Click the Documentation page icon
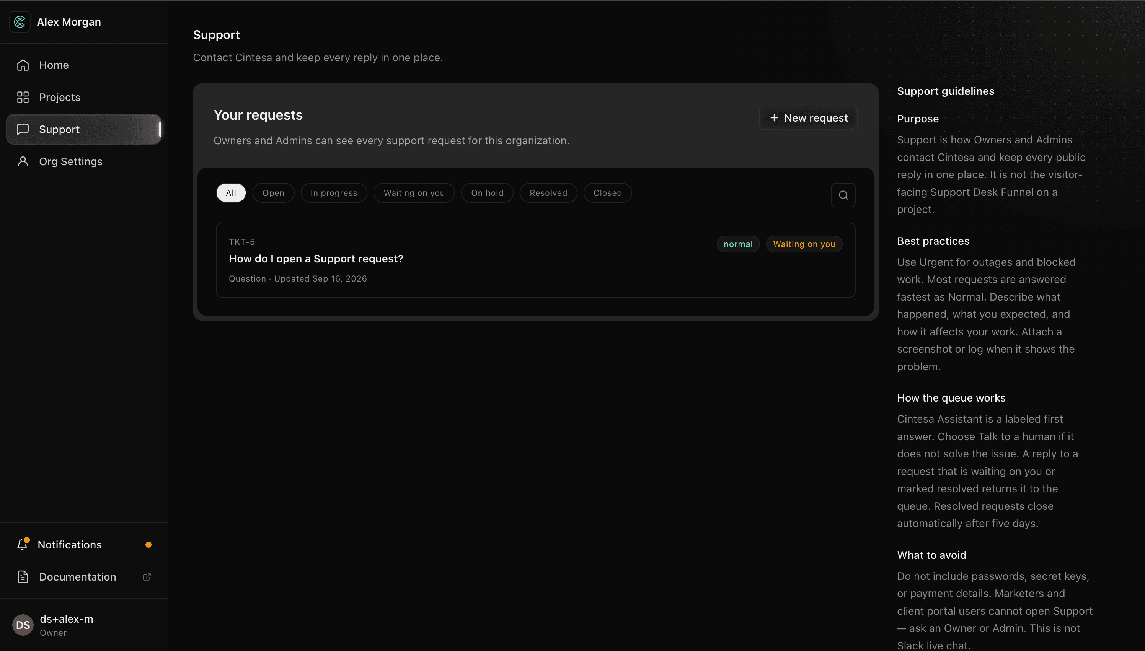1145x651 pixels. pyautogui.click(x=23, y=577)
